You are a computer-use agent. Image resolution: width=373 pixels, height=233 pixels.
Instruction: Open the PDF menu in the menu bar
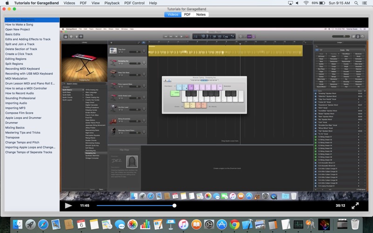[x=83, y=3]
